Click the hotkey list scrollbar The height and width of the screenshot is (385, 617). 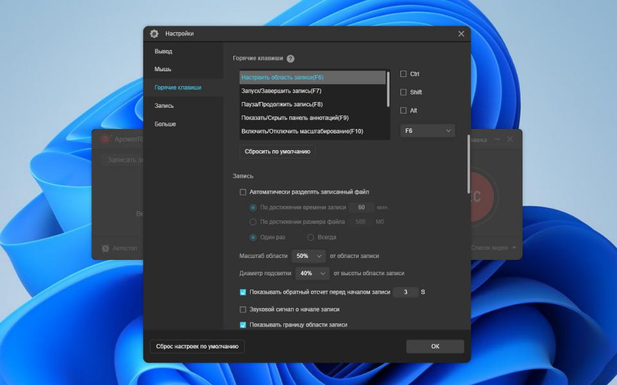[x=388, y=89]
